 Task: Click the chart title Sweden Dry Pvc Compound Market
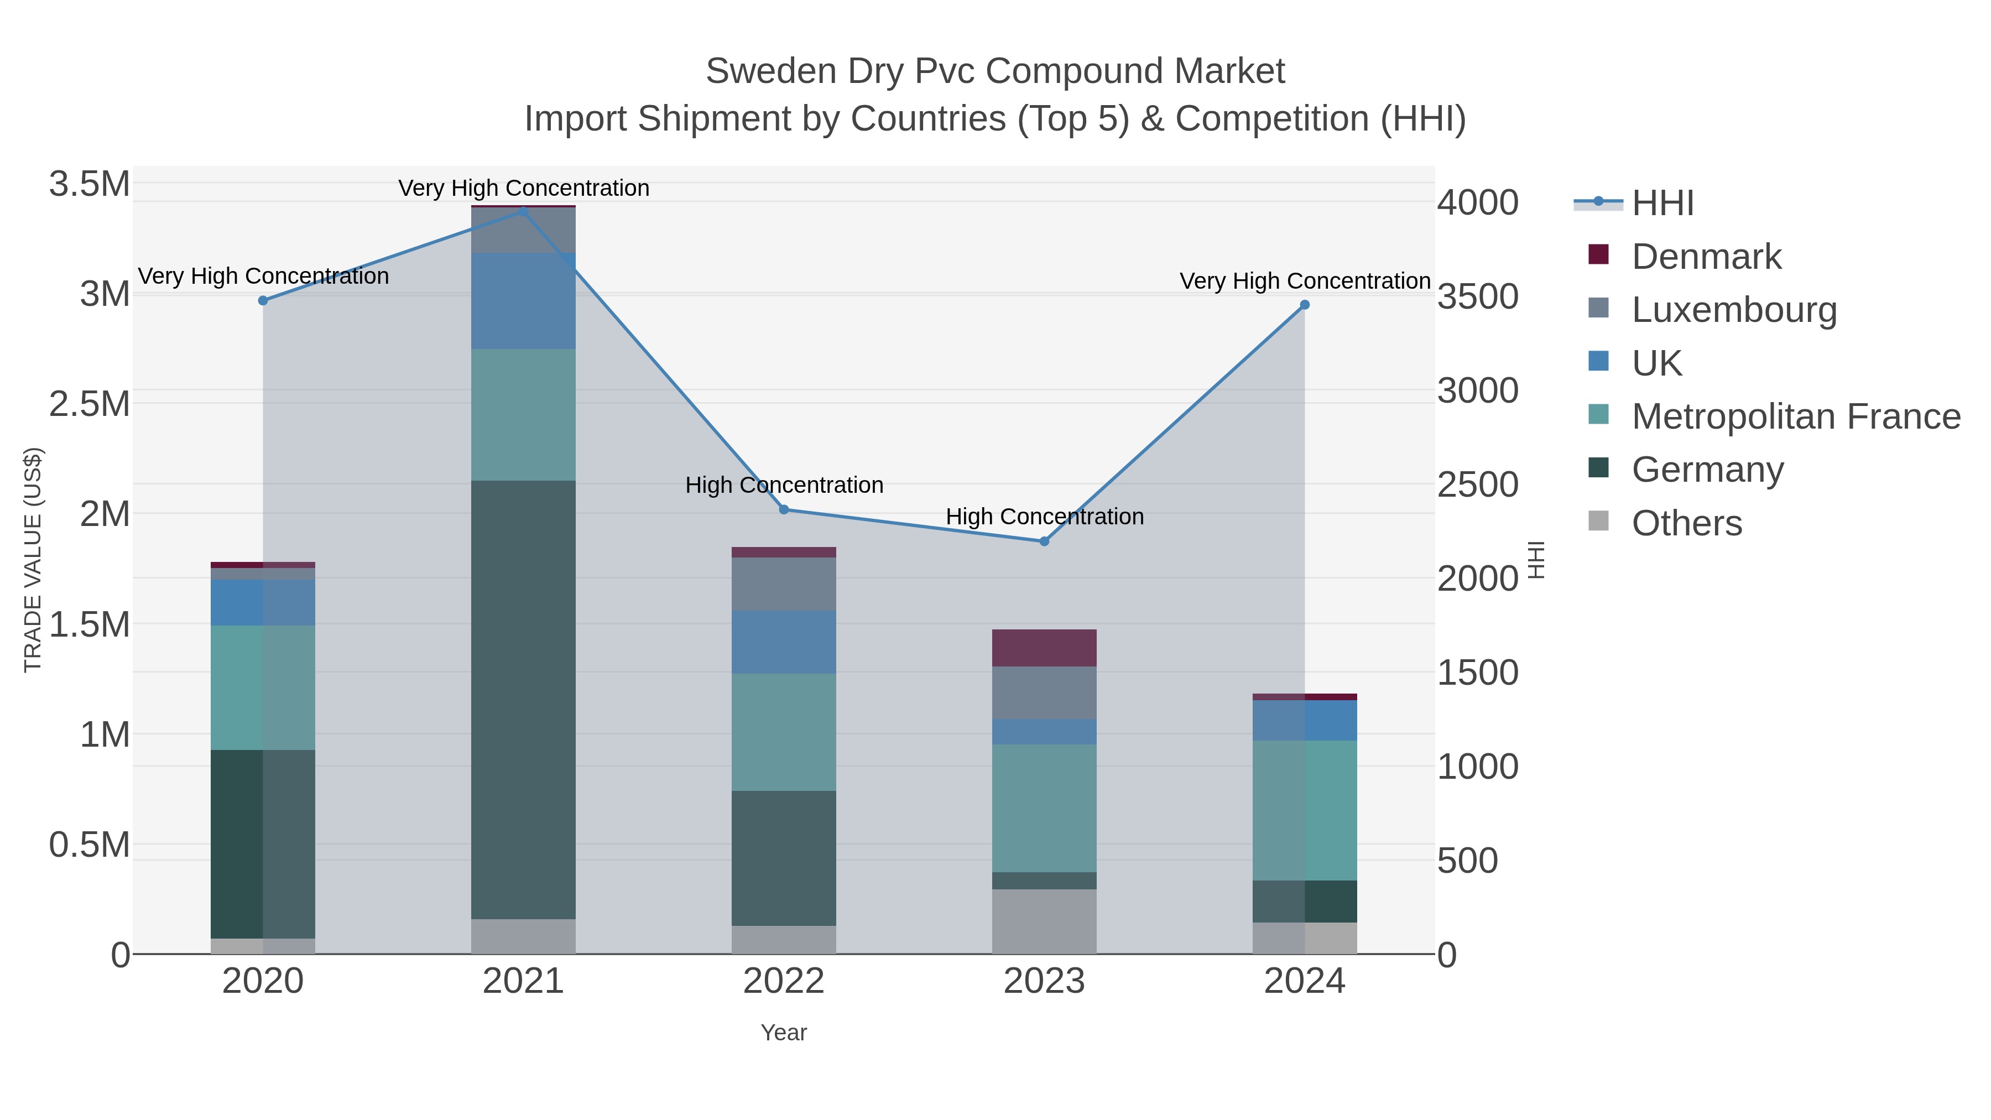(995, 71)
